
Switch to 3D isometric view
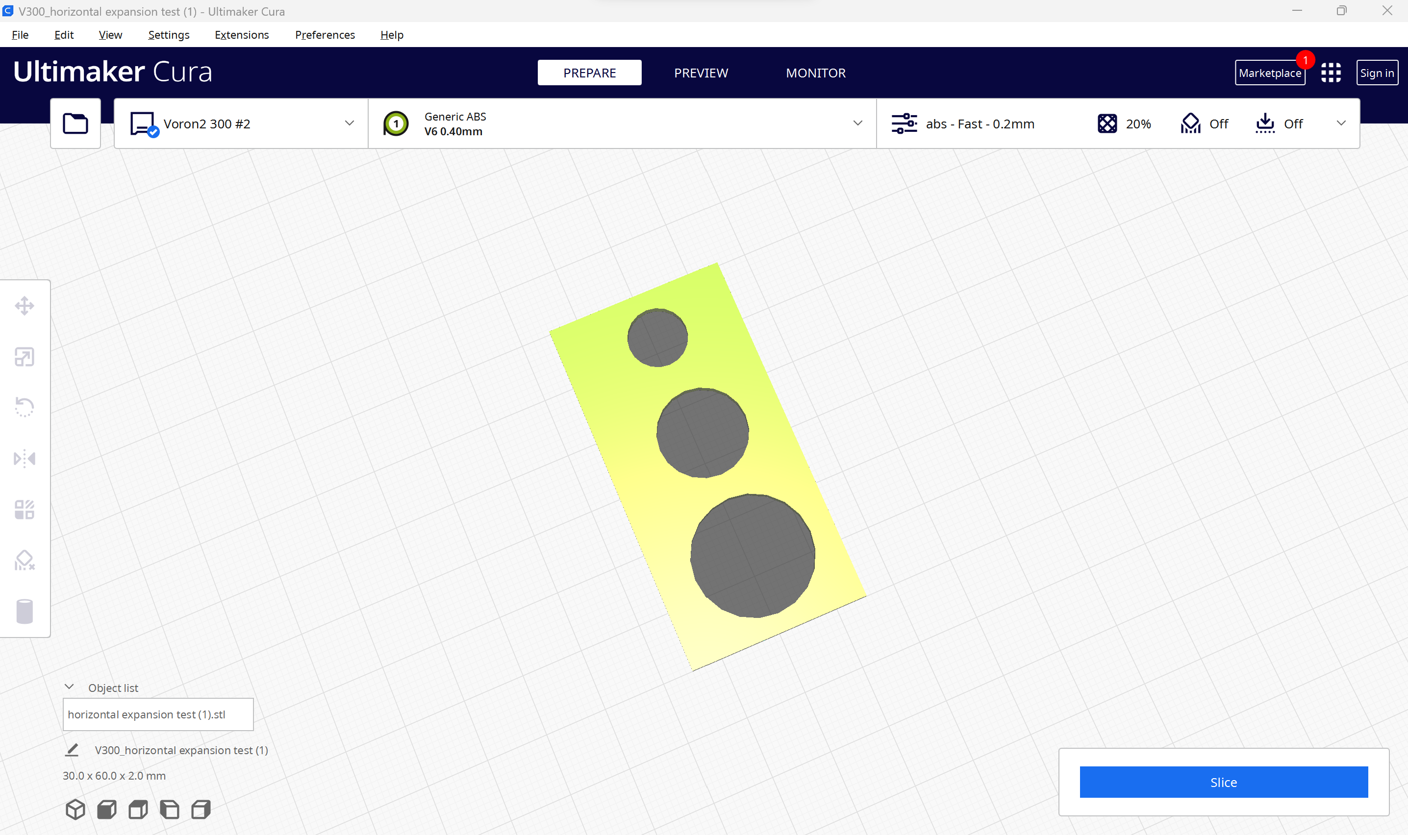[75, 810]
